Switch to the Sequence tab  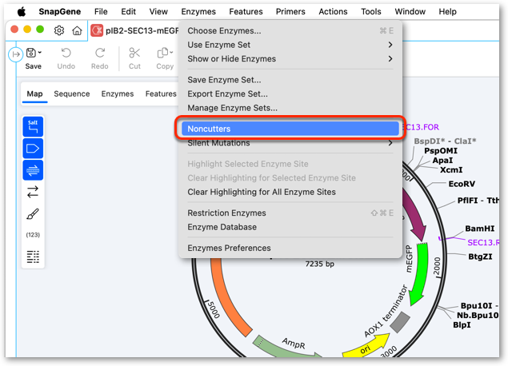[71, 93]
